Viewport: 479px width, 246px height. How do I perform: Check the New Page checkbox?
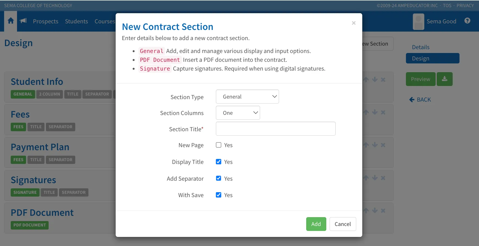(x=219, y=145)
